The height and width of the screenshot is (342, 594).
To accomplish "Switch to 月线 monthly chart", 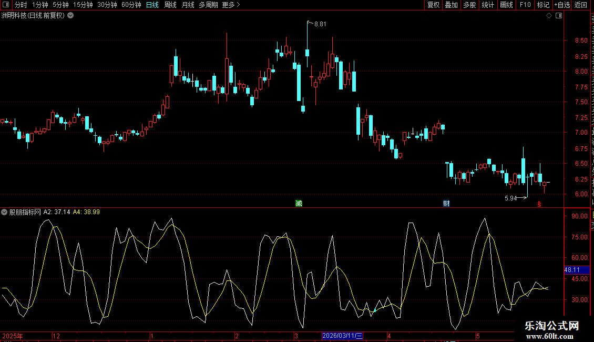I will point(188,5).
